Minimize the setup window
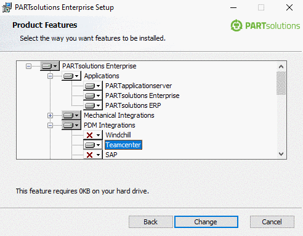 click(233, 8)
